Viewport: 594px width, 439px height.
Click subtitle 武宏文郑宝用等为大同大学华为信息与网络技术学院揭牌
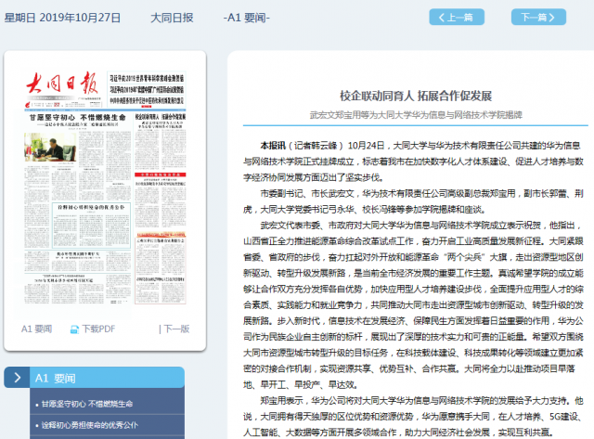(x=416, y=115)
